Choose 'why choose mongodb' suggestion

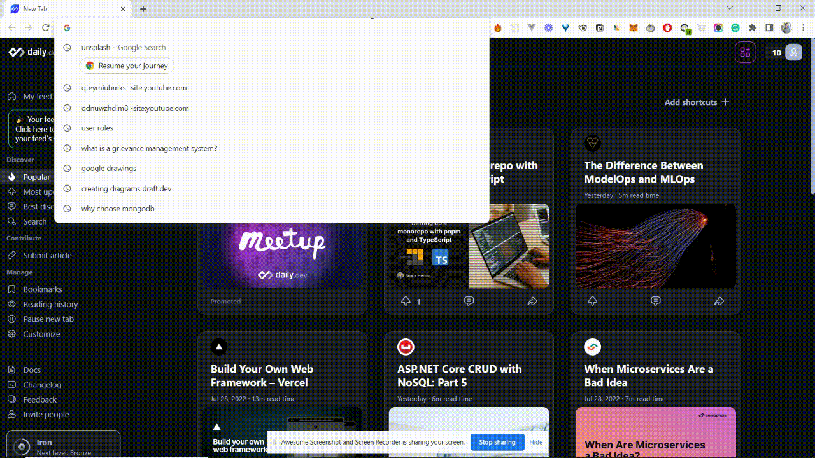click(x=272, y=209)
